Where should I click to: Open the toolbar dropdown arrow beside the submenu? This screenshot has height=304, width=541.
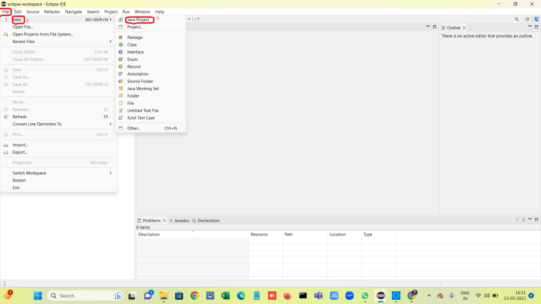[189, 19]
